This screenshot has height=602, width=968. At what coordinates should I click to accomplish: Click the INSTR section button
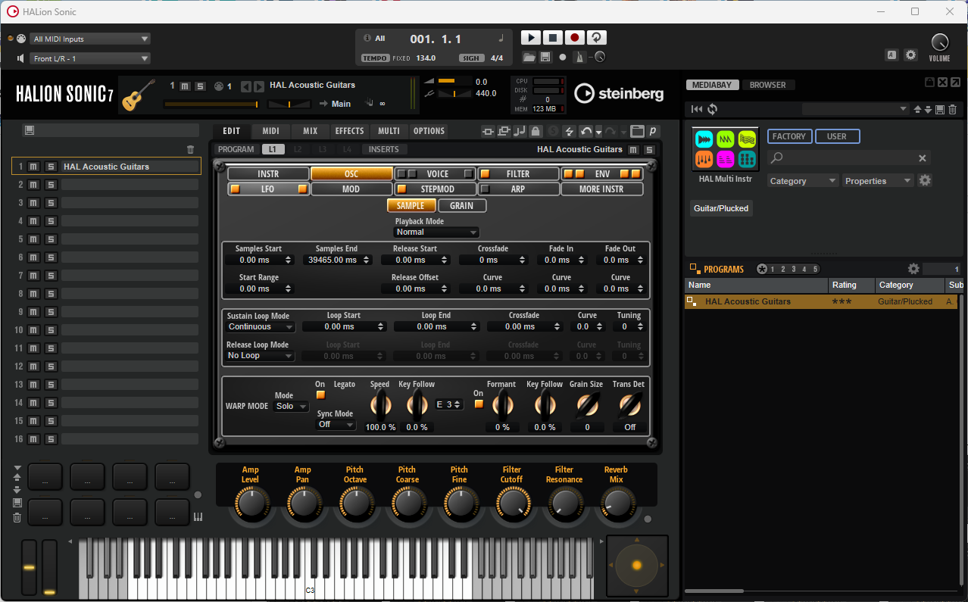coord(268,174)
